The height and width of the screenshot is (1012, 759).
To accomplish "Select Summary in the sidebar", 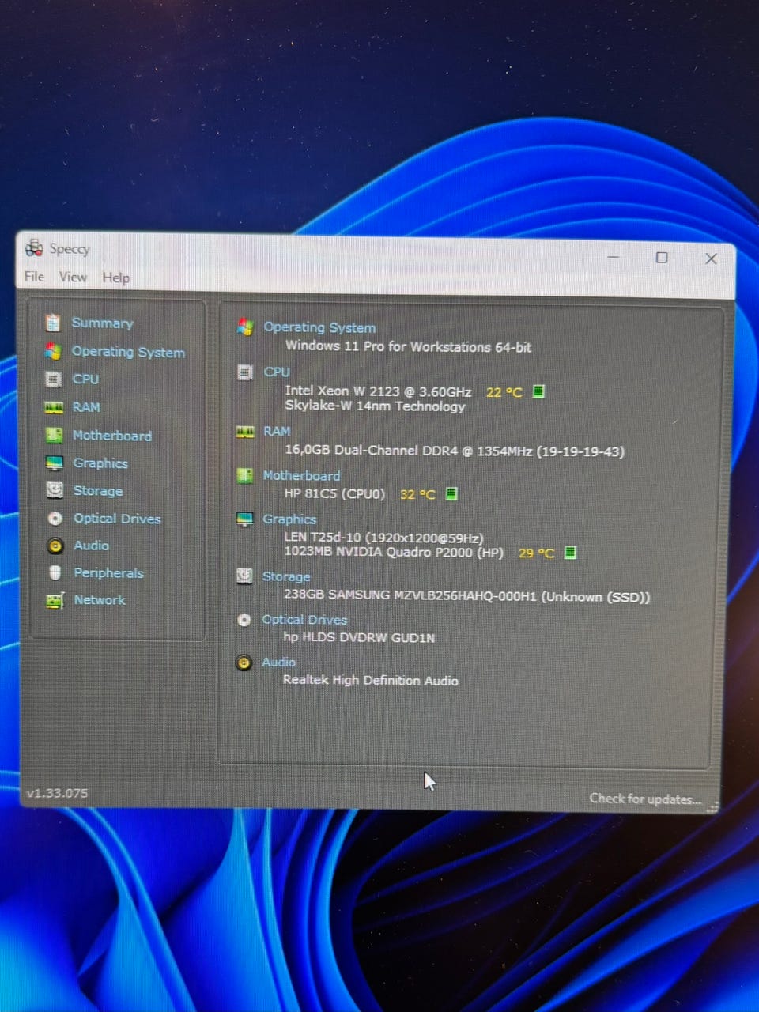I will [x=102, y=323].
